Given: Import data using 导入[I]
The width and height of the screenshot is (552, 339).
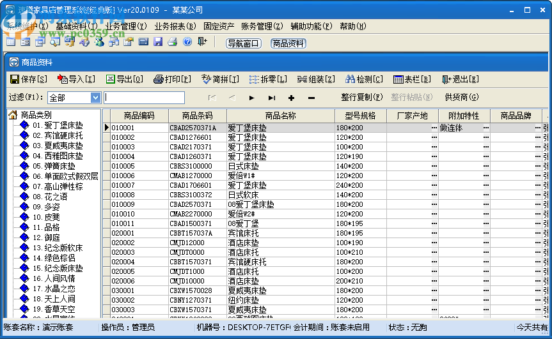Looking at the screenshot, I should click(76, 79).
